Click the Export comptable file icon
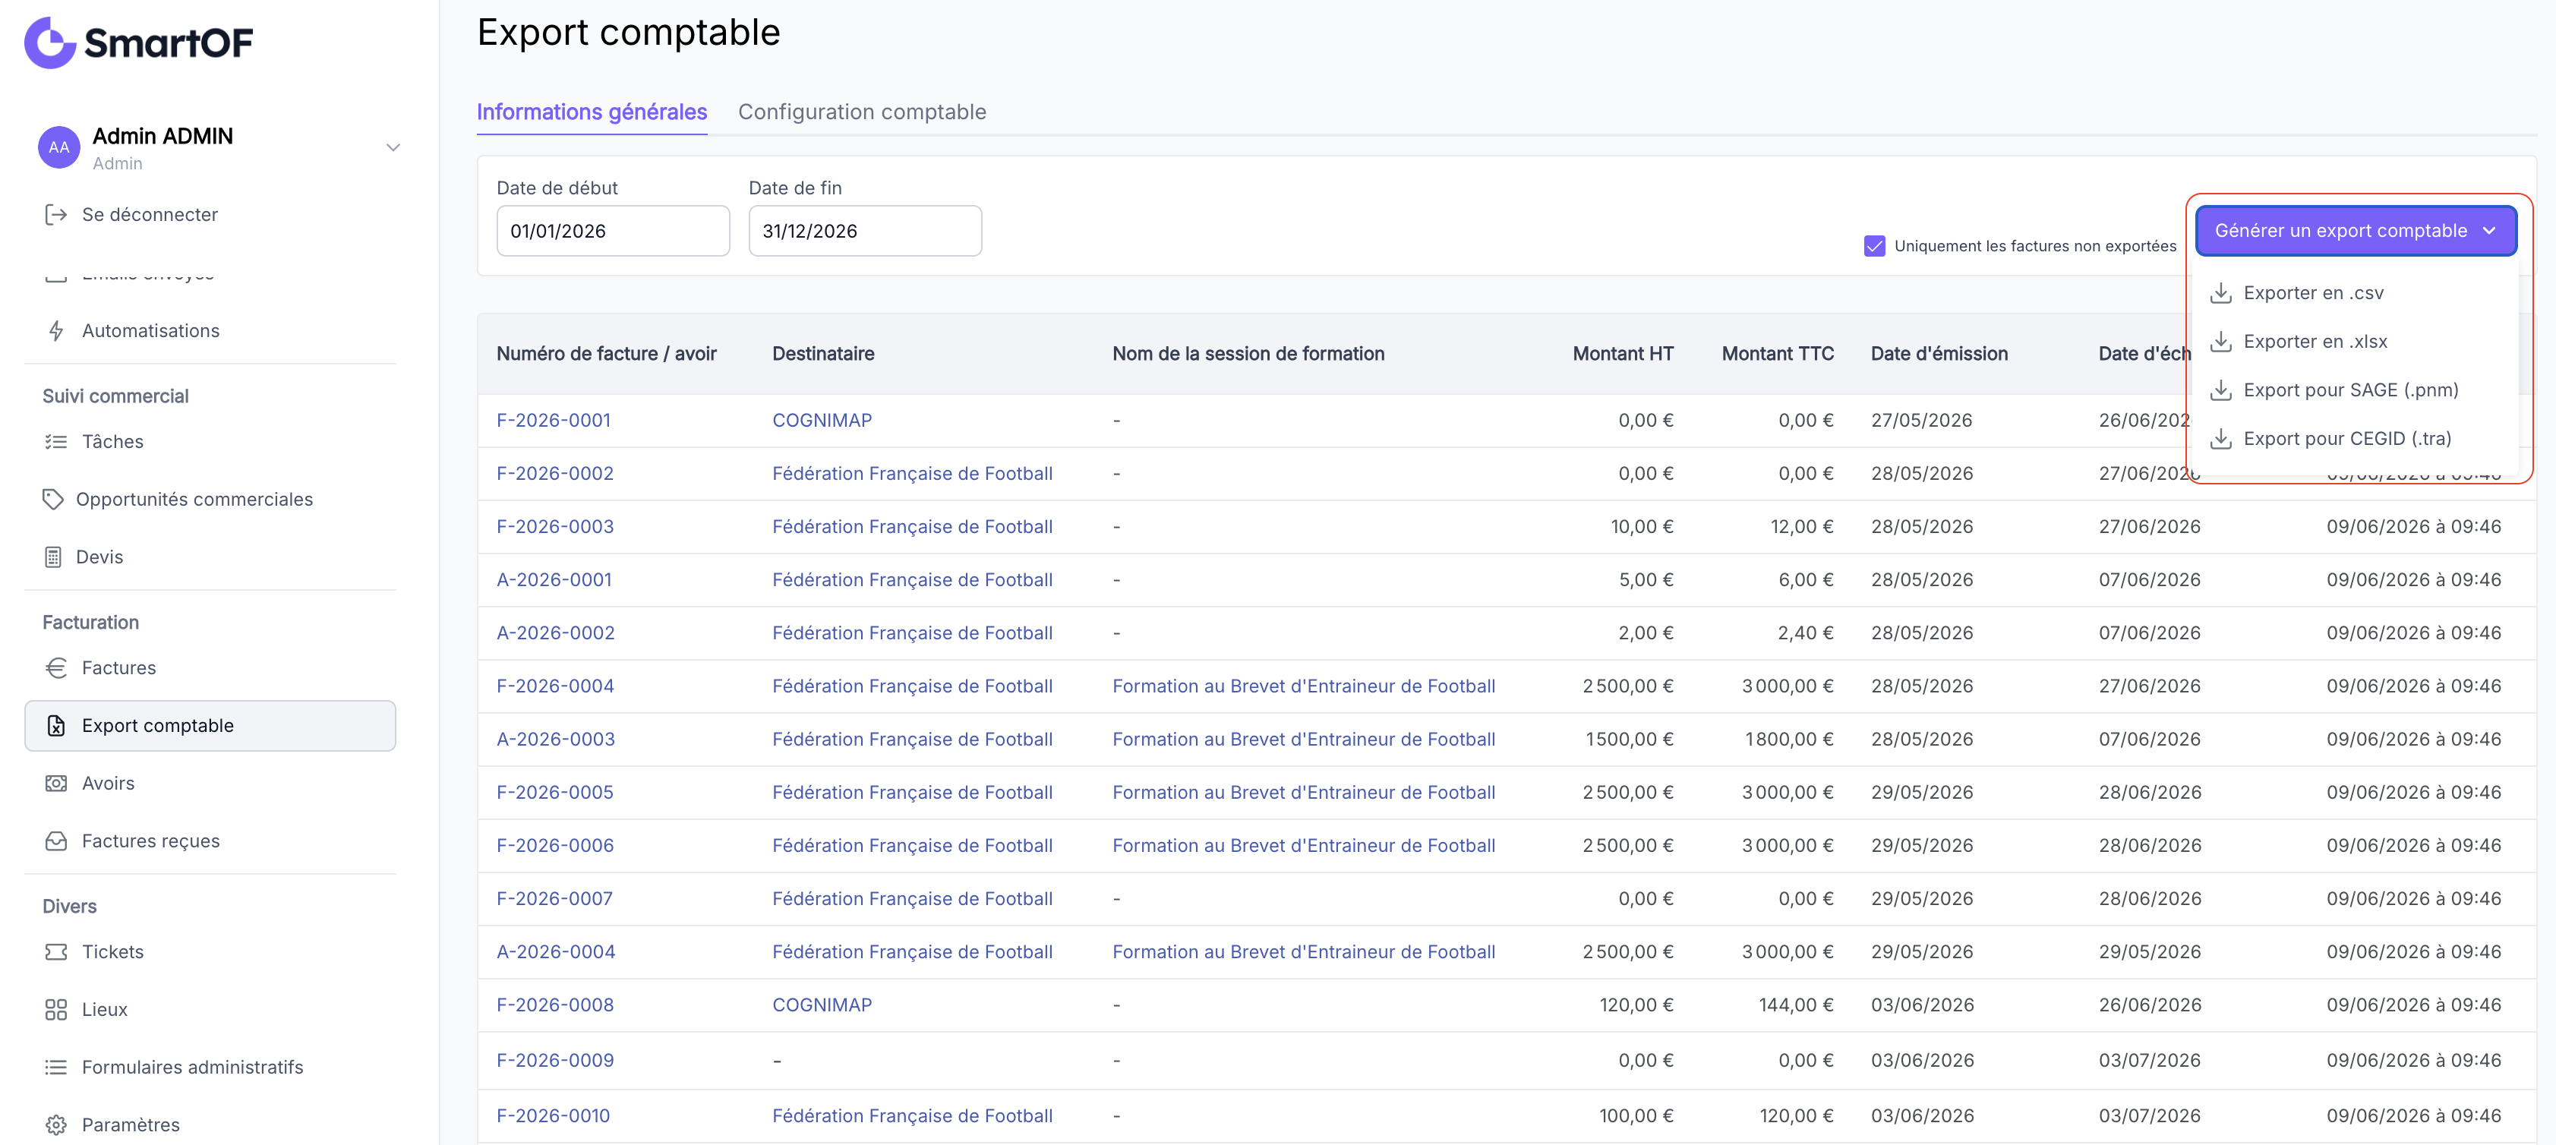2556x1145 pixels. pos(56,725)
